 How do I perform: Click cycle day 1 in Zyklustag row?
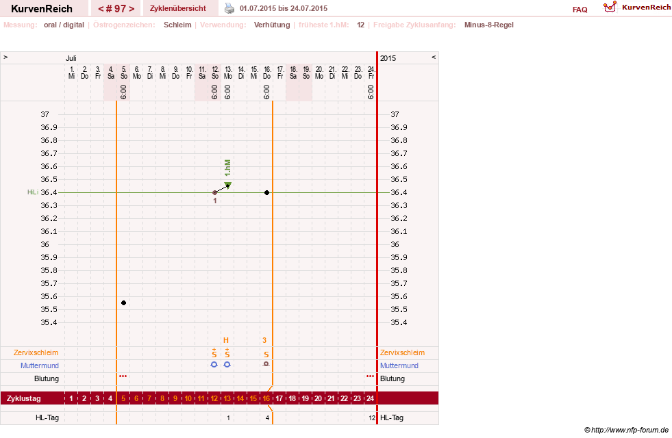[71, 398]
